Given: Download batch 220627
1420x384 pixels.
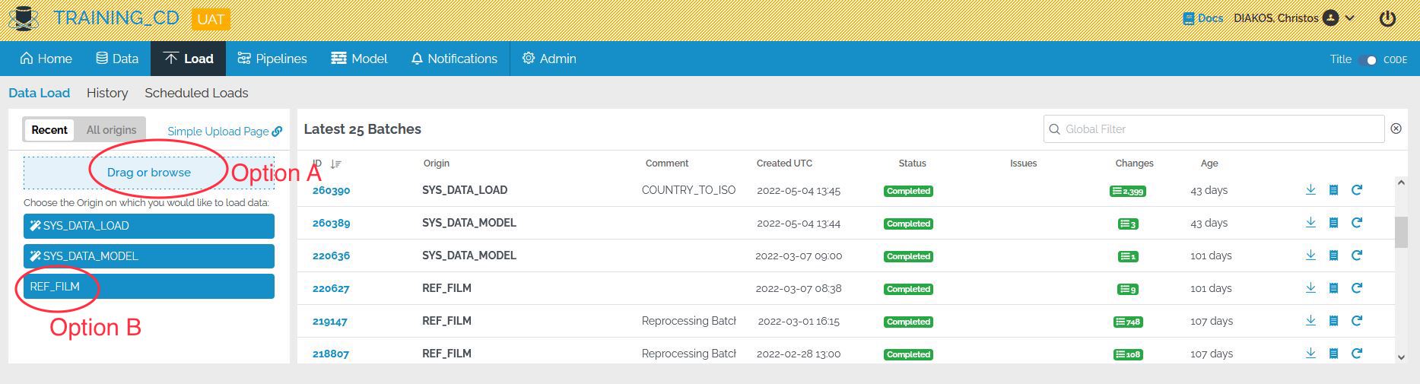Looking at the screenshot, I should pos(1310,288).
